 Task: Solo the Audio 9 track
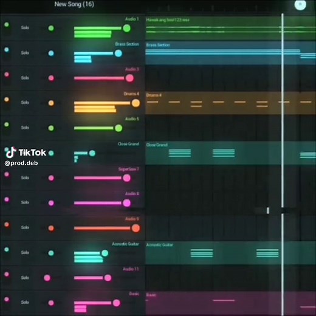[25, 227]
